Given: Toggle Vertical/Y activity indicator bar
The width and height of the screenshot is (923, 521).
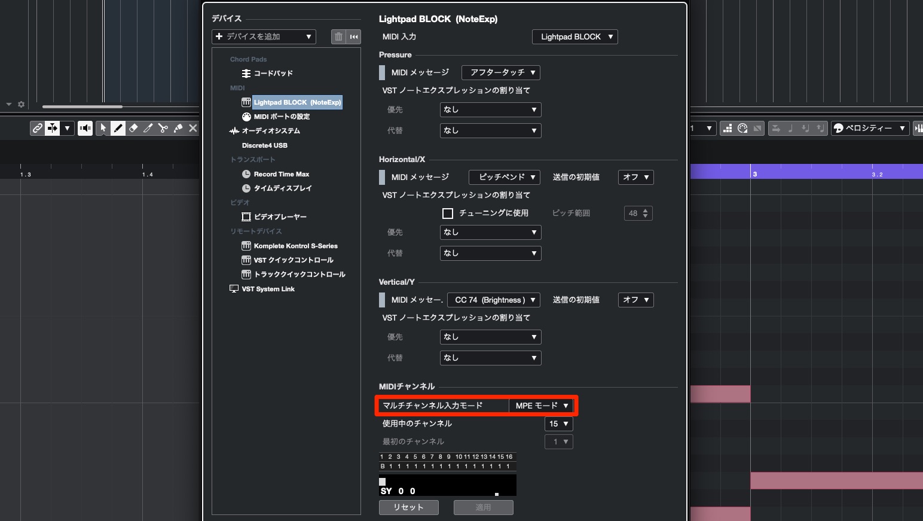Looking at the screenshot, I should tap(382, 300).
